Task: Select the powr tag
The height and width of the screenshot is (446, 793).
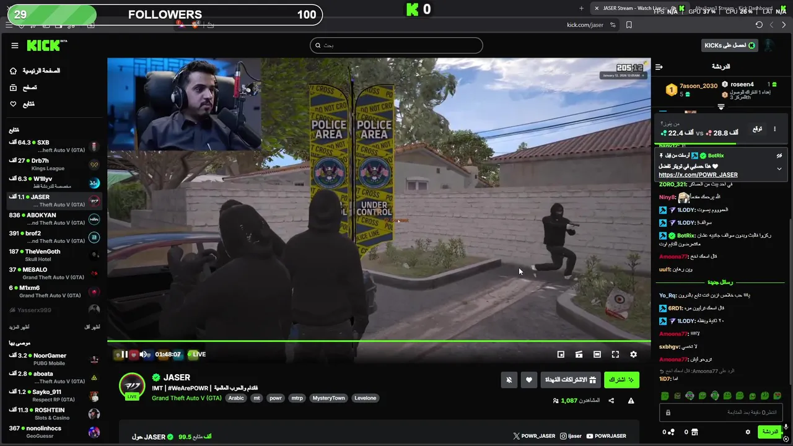Action: [x=275, y=398]
